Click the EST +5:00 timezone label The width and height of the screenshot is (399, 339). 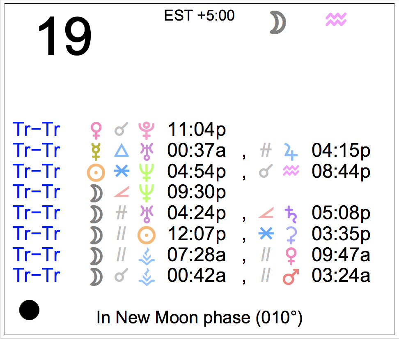click(x=199, y=16)
